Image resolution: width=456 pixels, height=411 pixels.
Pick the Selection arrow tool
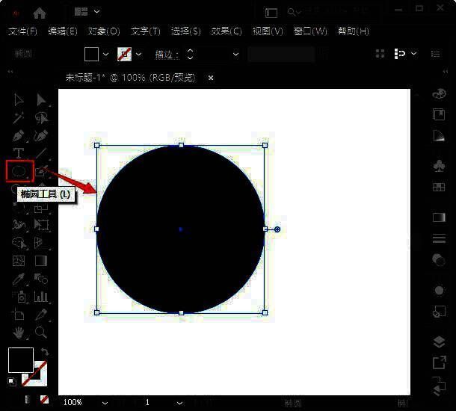pos(19,100)
